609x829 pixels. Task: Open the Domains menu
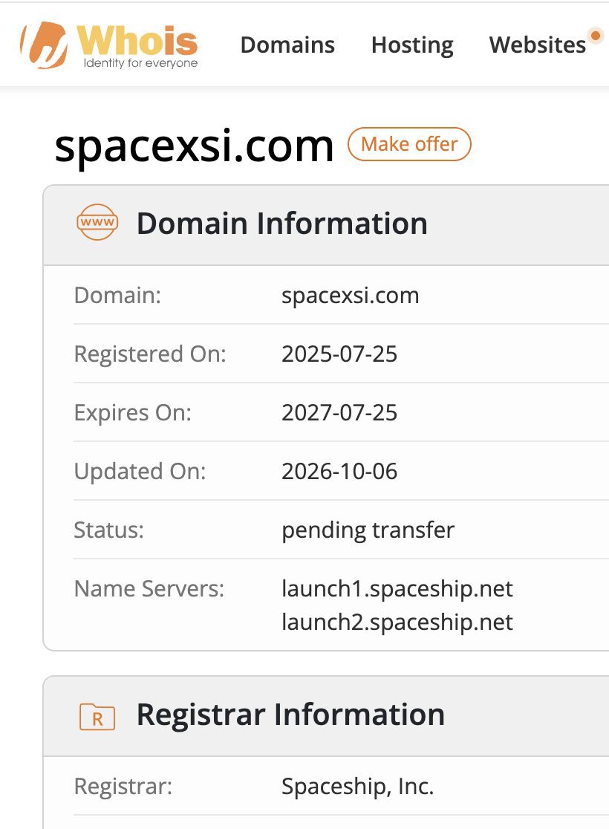tap(287, 45)
